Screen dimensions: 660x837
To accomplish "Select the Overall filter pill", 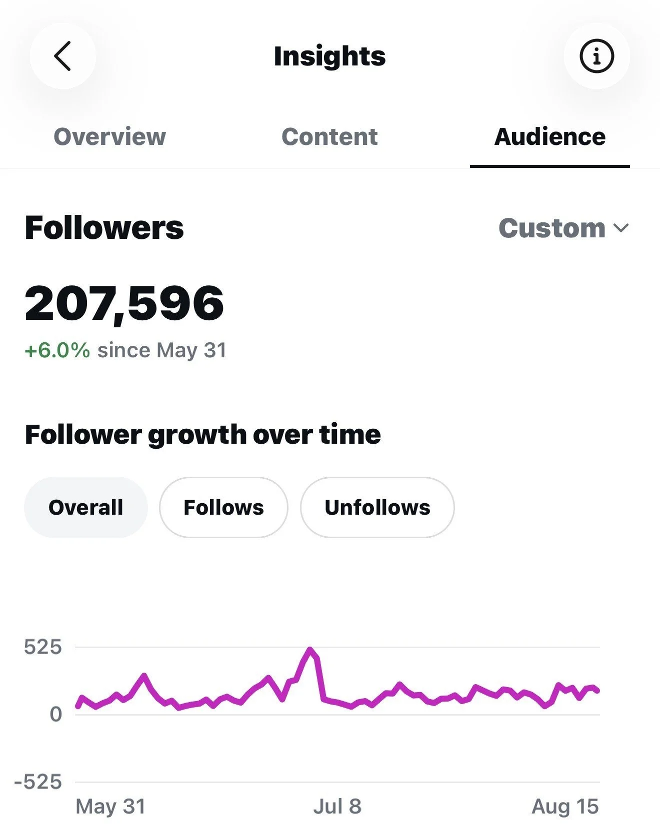I will point(86,507).
